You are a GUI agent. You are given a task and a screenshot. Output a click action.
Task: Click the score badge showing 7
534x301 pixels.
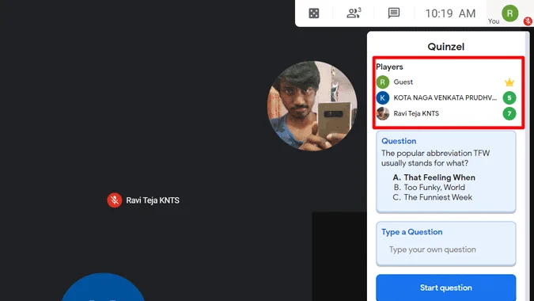coord(509,113)
